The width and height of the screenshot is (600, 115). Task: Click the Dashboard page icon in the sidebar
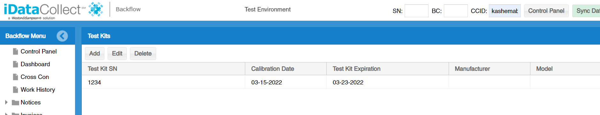[x=15, y=64]
